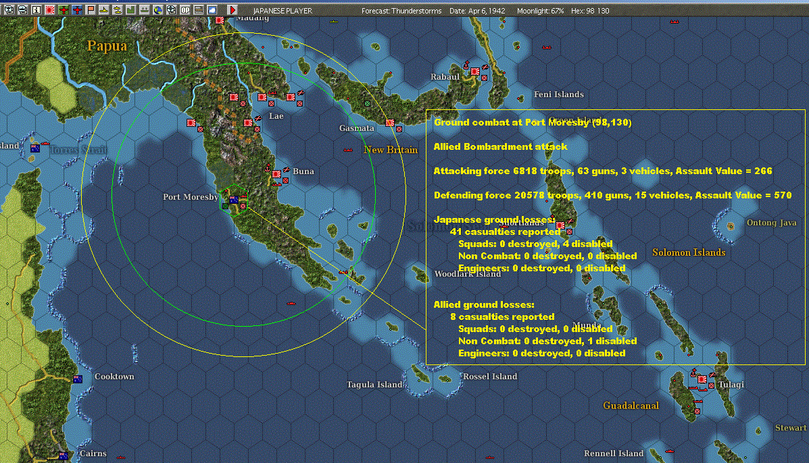
Task: Select the Australian flag at Cooktown
Action: coord(78,379)
